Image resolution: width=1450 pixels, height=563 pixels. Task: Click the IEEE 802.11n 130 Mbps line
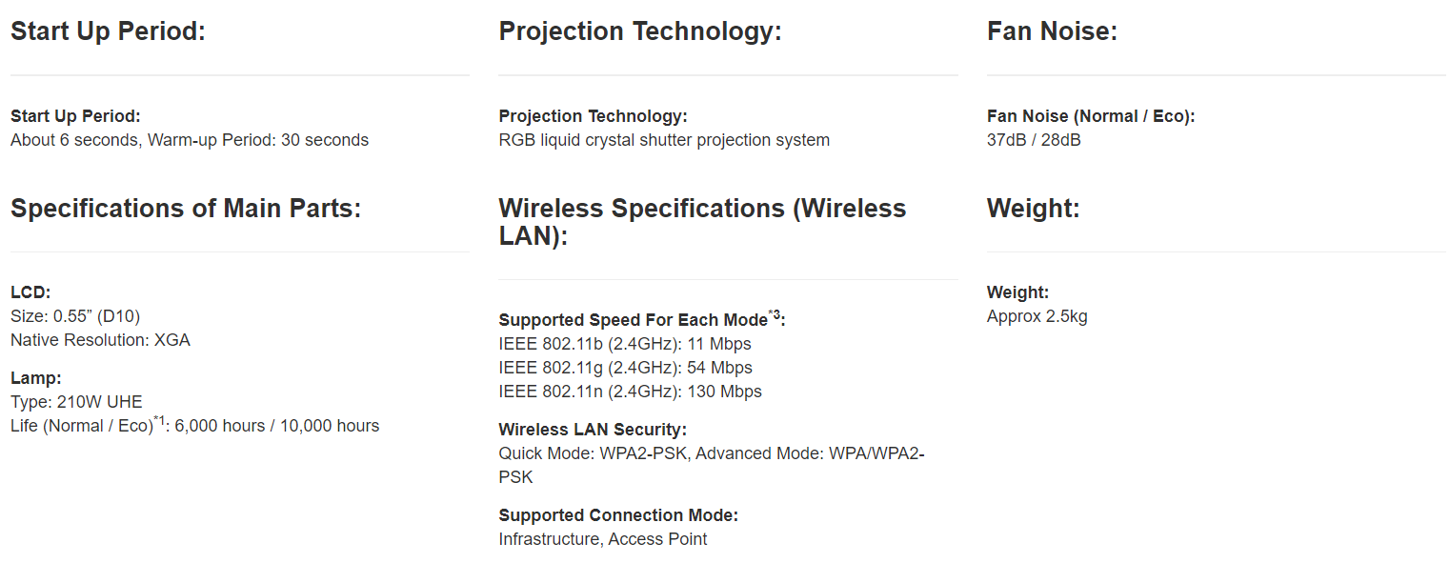click(x=630, y=392)
